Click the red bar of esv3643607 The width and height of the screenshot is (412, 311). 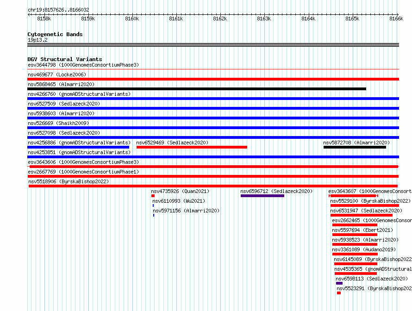coord(353,196)
